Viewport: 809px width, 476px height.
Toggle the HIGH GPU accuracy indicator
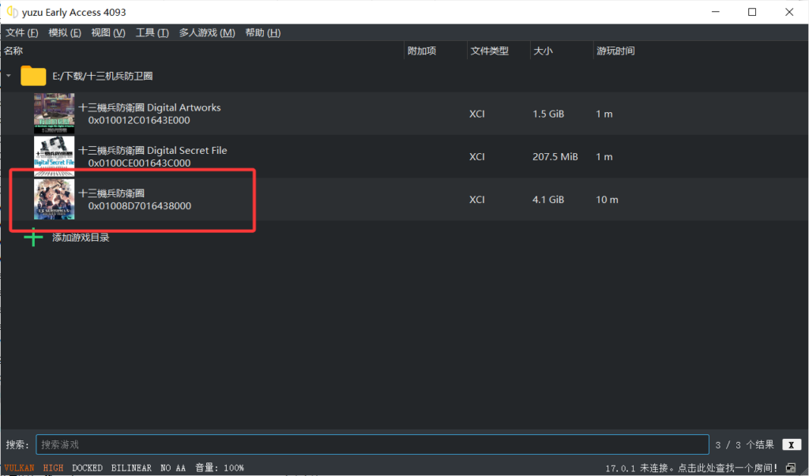(x=53, y=468)
